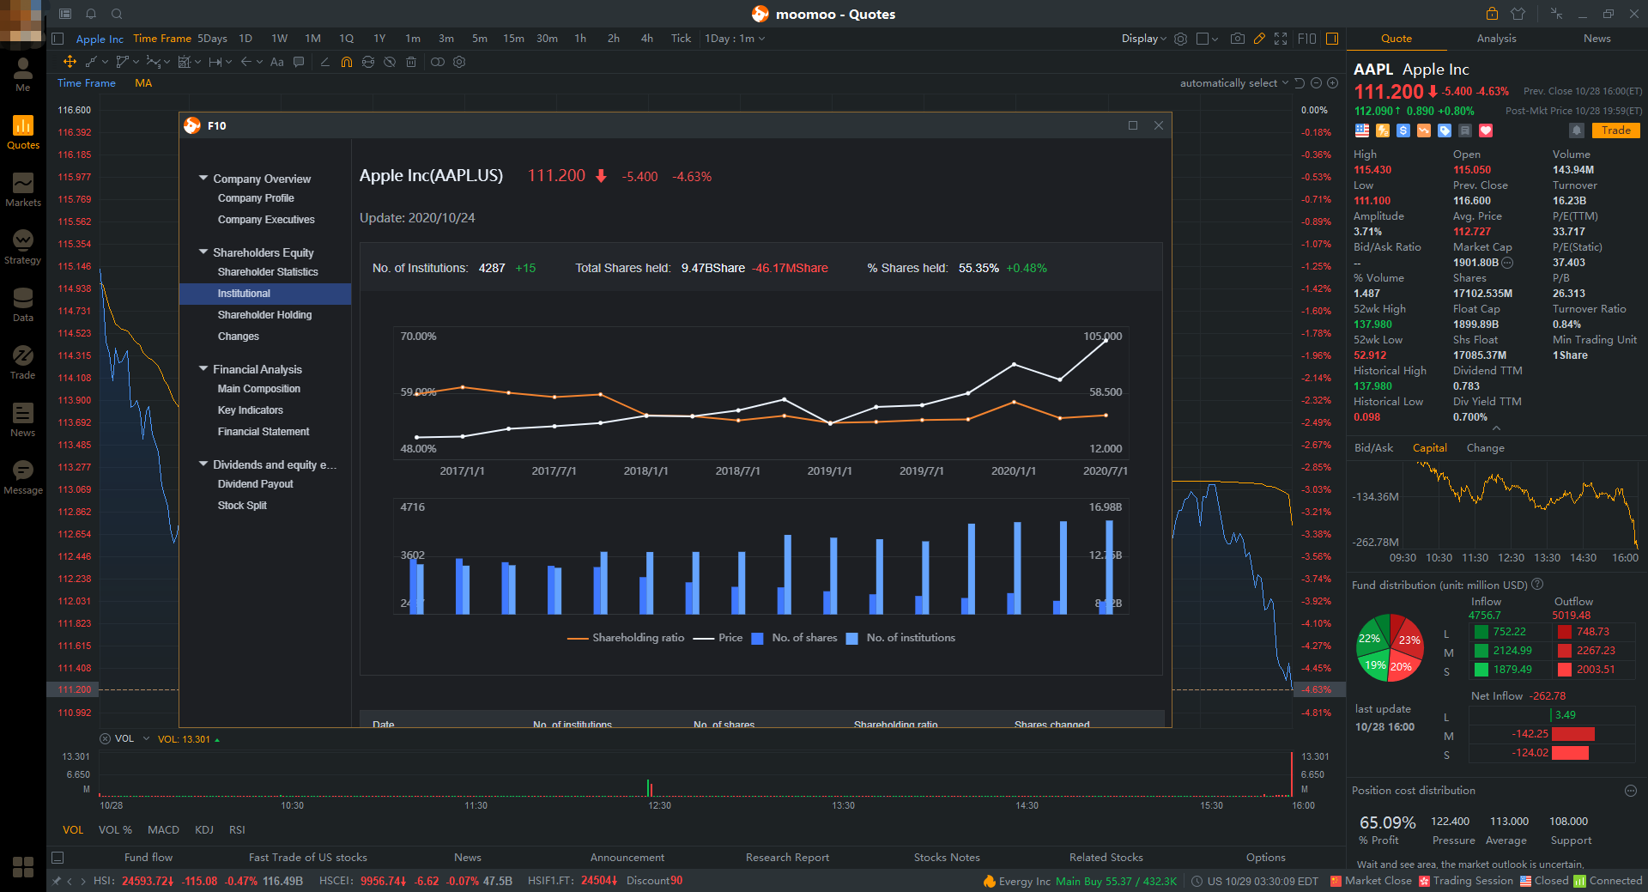Open the Quotes section in left sidebar
Image resolution: width=1648 pixels, height=892 pixels.
(23, 132)
